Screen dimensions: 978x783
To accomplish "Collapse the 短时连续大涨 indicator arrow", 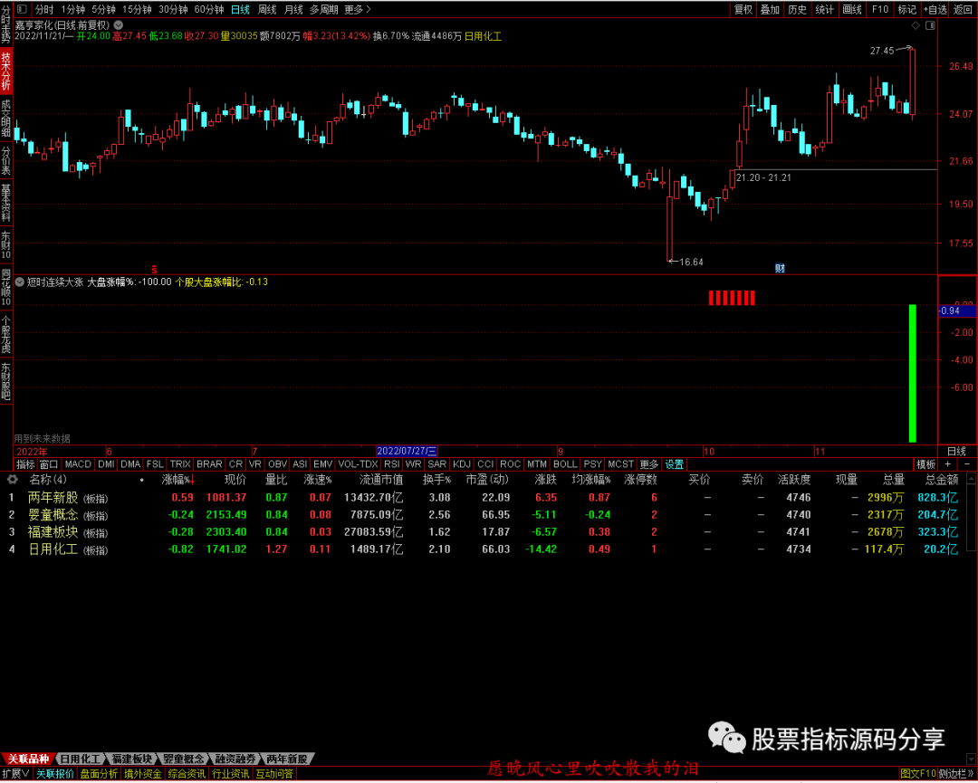I will tap(19, 282).
